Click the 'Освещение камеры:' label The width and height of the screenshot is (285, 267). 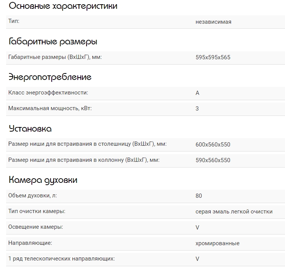pyautogui.click(x=36, y=227)
